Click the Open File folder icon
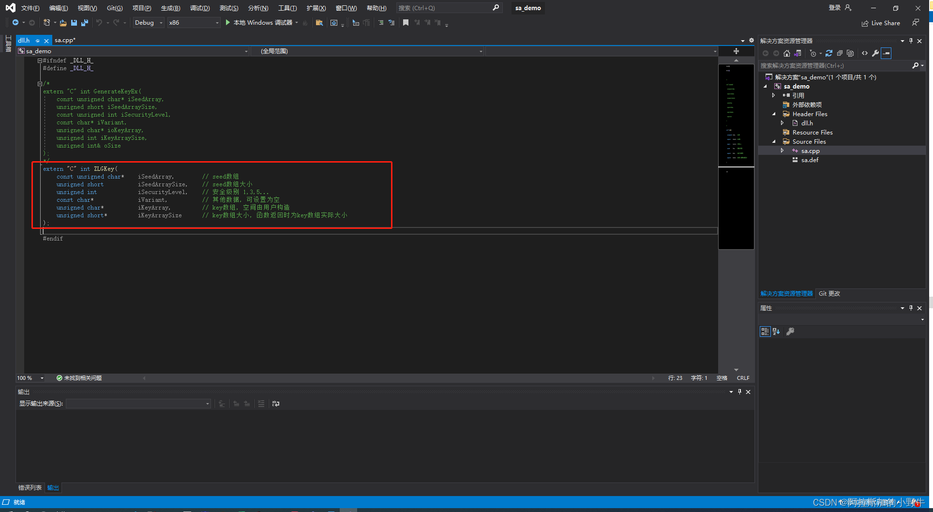 coord(63,23)
